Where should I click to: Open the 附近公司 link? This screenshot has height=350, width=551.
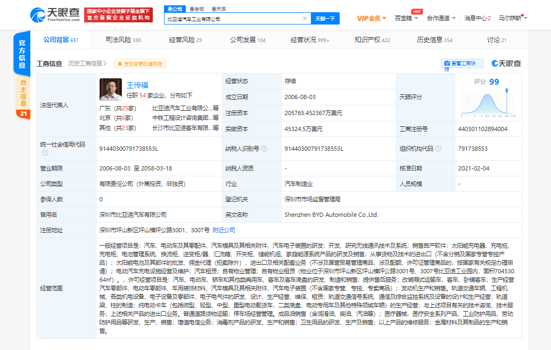pyautogui.click(x=224, y=230)
